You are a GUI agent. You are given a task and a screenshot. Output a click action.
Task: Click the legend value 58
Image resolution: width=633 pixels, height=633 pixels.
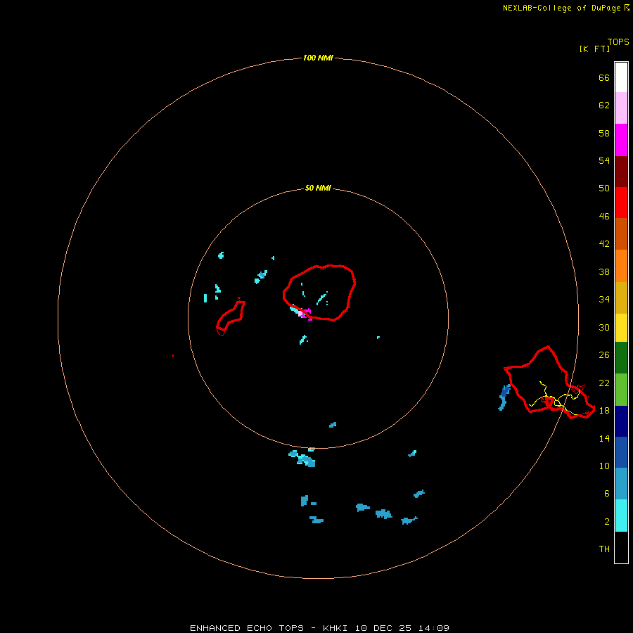[x=604, y=133]
